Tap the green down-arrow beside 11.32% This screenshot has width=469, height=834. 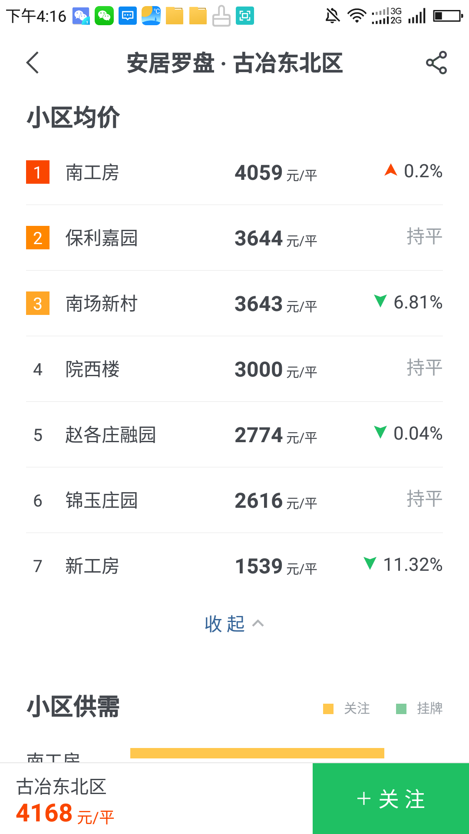point(370,563)
